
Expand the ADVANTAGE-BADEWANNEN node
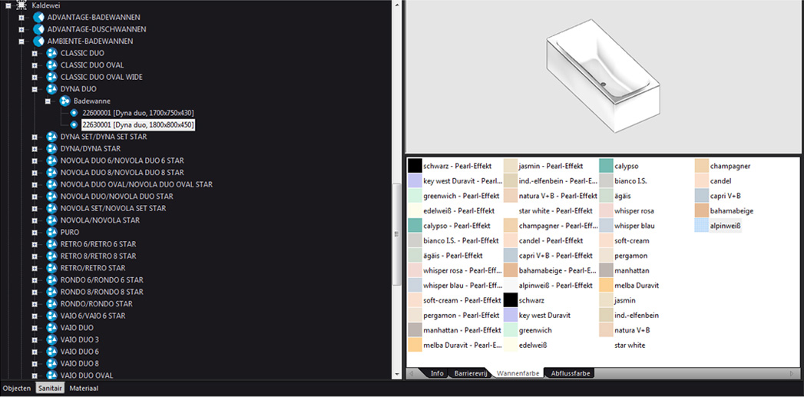pos(22,18)
